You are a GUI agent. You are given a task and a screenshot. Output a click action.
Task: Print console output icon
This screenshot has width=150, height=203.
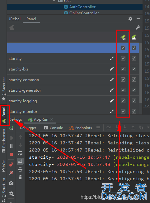20,169
